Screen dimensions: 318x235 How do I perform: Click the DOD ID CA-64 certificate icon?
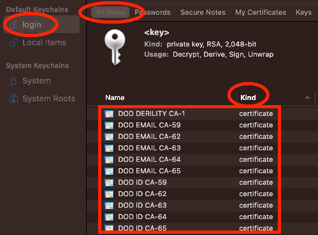pyautogui.click(x=109, y=217)
